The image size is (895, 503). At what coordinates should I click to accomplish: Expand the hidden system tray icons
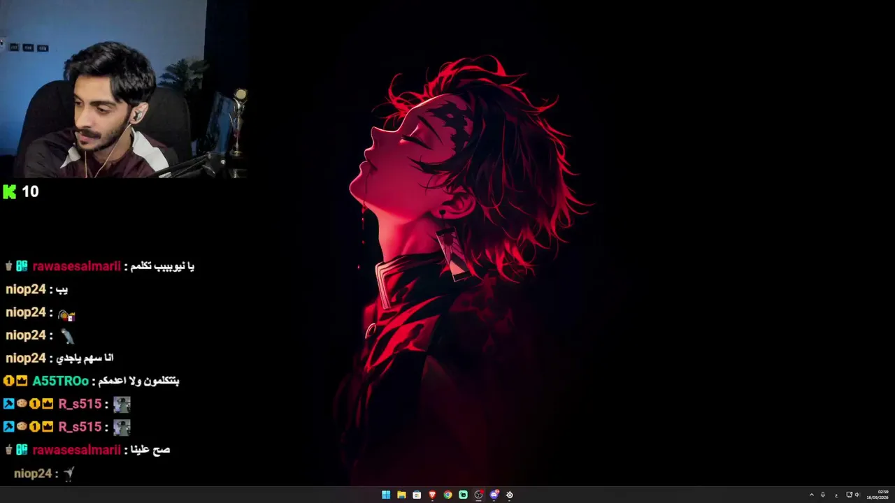pyautogui.click(x=812, y=495)
